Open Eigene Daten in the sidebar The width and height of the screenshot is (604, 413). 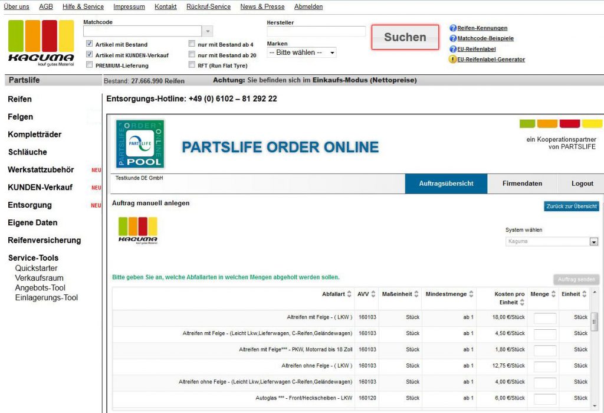(33, 223)
